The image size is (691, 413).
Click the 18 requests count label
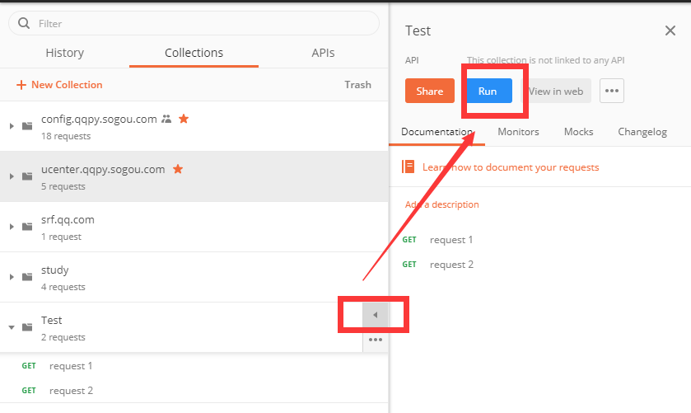pos(66,136)
